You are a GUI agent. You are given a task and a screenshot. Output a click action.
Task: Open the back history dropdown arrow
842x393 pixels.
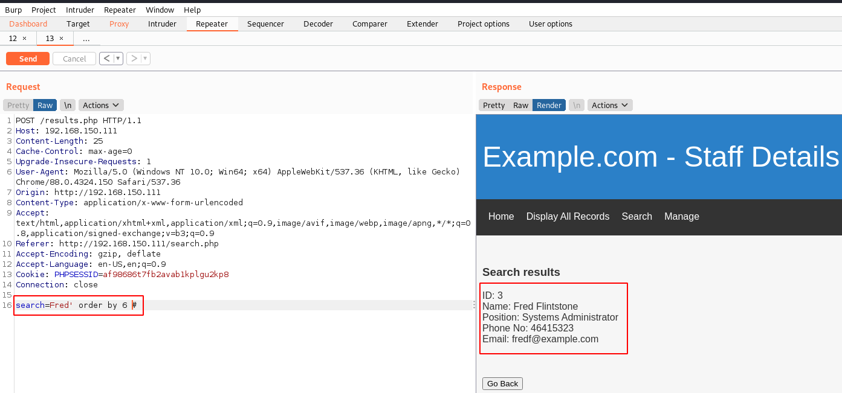coord(118,59)
